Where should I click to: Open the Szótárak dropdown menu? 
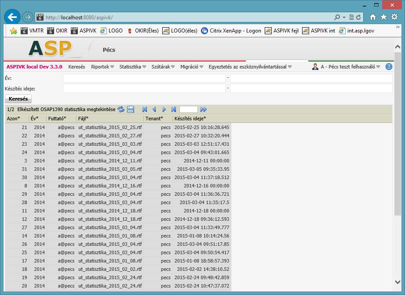163,67
